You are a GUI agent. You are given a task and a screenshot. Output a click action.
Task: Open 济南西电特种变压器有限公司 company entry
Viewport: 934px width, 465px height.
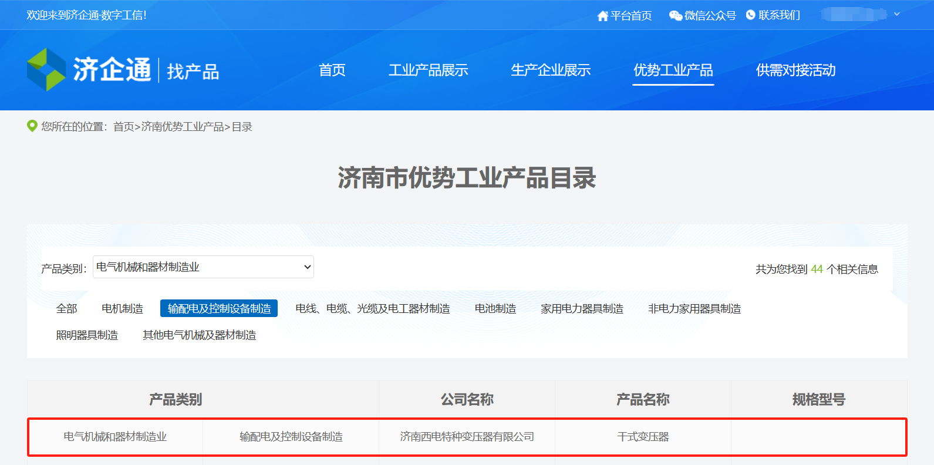467,437
